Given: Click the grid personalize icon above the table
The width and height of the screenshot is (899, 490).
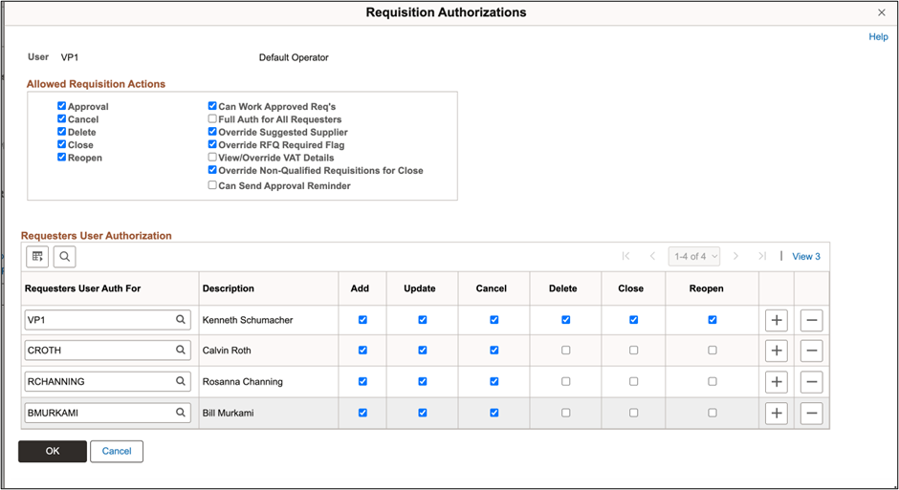Looking at the screenshot, I should point(37,257).
